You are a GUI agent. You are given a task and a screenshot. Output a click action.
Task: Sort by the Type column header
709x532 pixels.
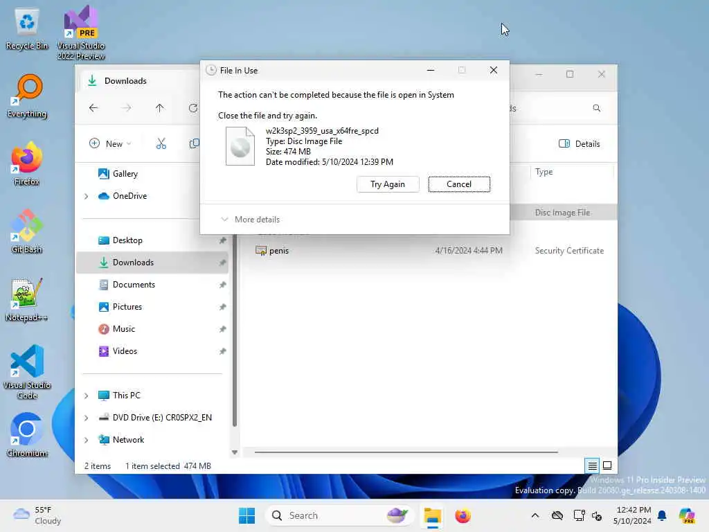(571, 172)
